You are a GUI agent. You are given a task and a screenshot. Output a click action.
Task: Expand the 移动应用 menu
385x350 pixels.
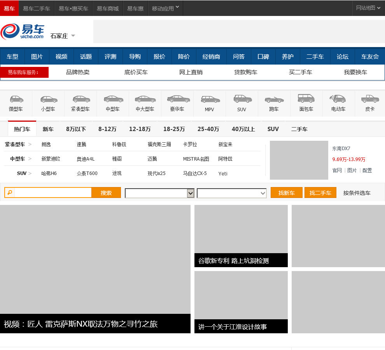tap(165, 8)
